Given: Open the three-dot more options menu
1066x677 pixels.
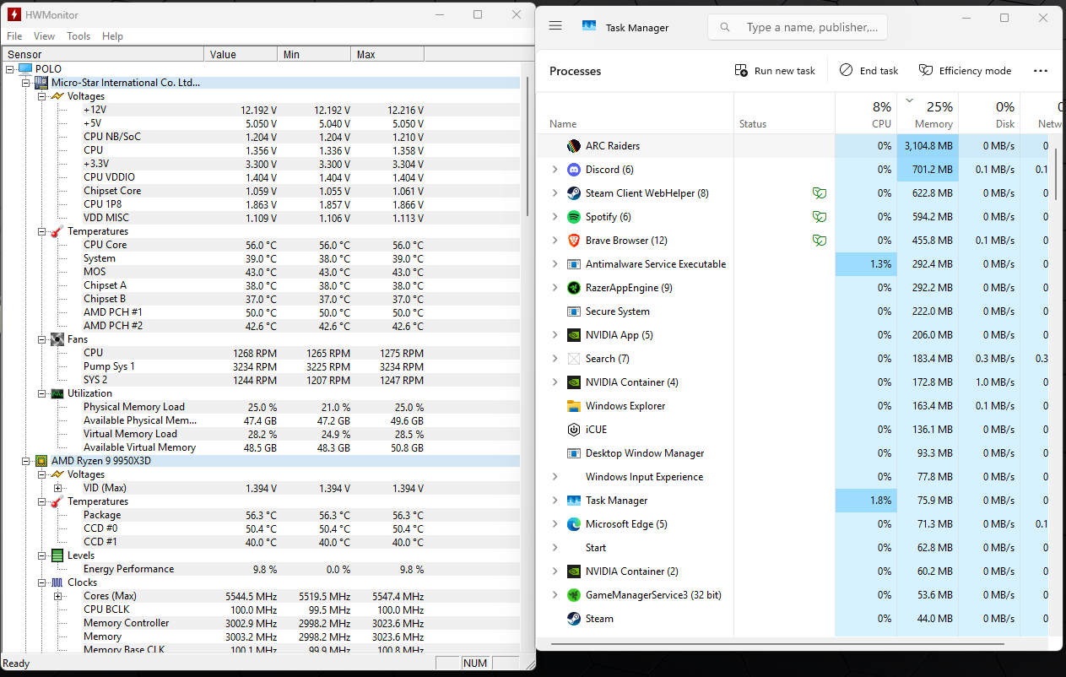Looking at the screenshot, I should [x=1041, y=71].
